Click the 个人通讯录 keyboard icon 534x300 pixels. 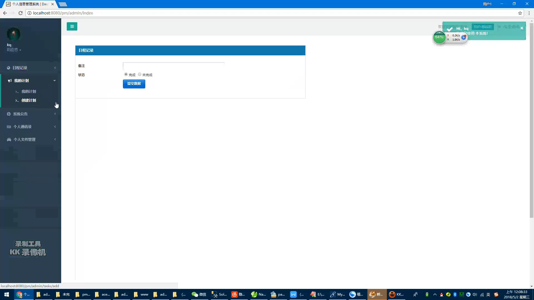click(9, 127)
